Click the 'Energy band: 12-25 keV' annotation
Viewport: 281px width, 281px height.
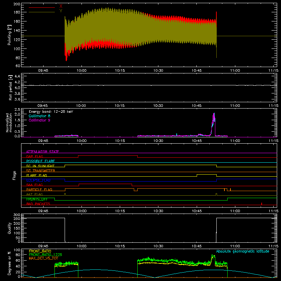[x=51, y=112]
